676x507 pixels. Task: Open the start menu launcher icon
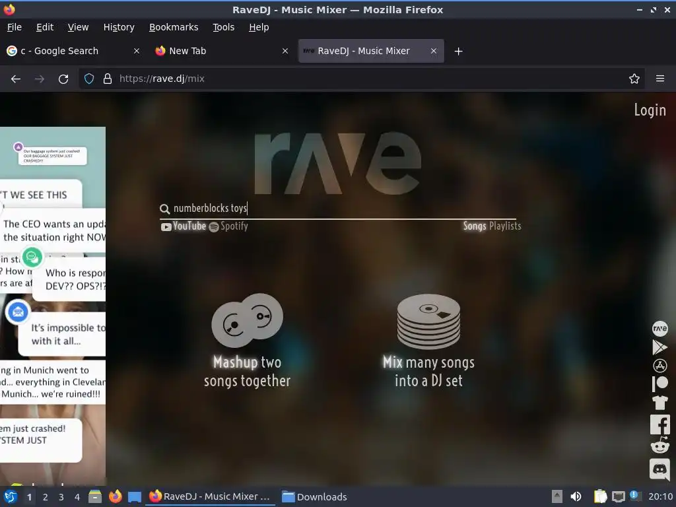[11, 496]
